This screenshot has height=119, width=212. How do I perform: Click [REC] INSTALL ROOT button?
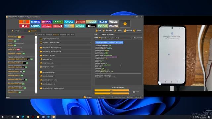click(66, 67)
